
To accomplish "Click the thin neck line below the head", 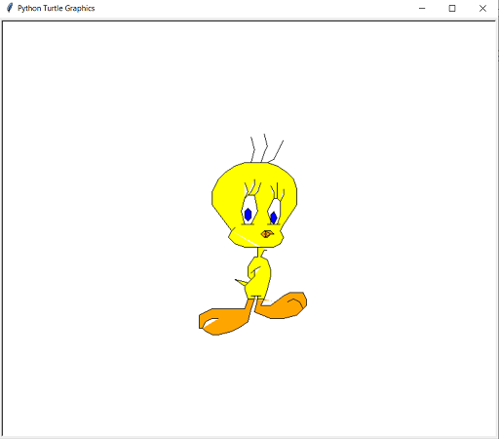I will [258, 253].
